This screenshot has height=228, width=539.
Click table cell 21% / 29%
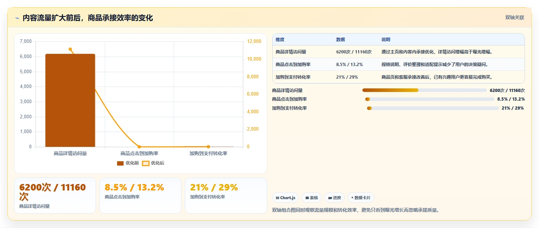click(347, 77)
